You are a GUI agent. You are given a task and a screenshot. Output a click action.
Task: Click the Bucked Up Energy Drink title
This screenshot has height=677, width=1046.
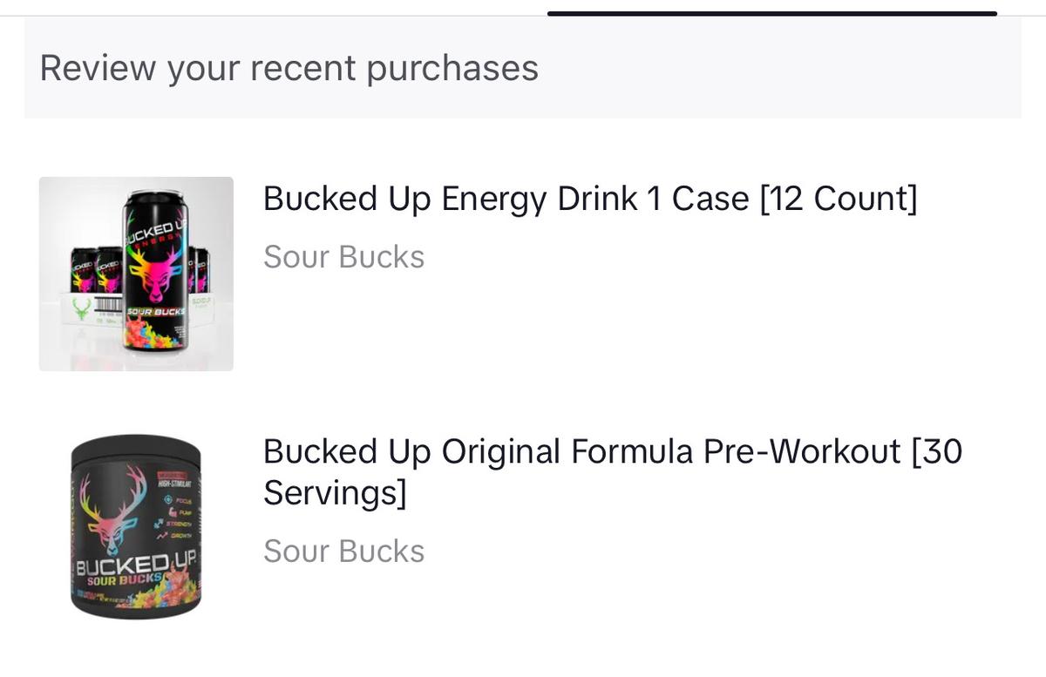click(x=590, y=199)
